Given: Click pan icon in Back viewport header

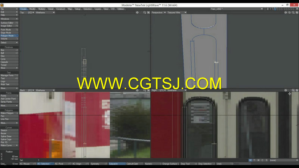Looking at the screenshot, I should pos(137,90).
